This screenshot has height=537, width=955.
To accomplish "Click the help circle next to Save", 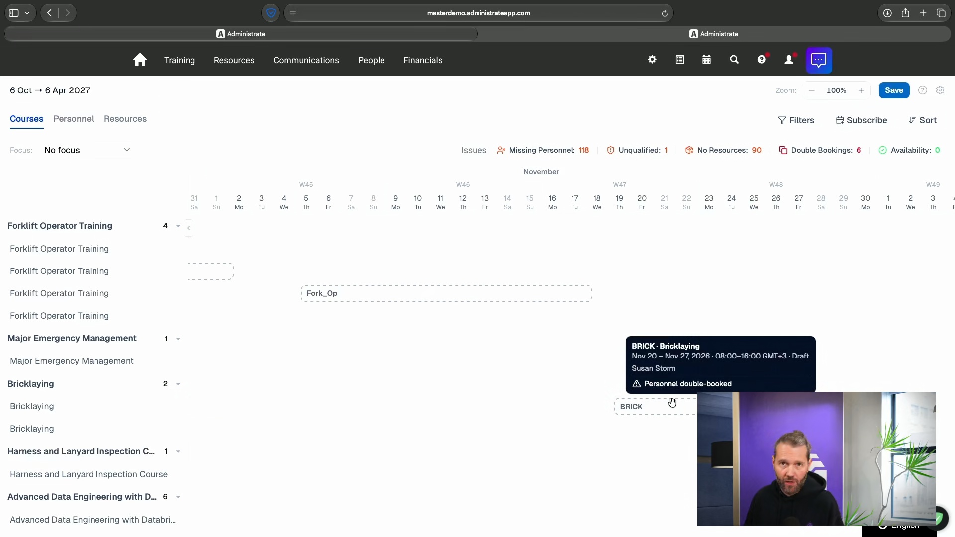I will tap(923, 90).
